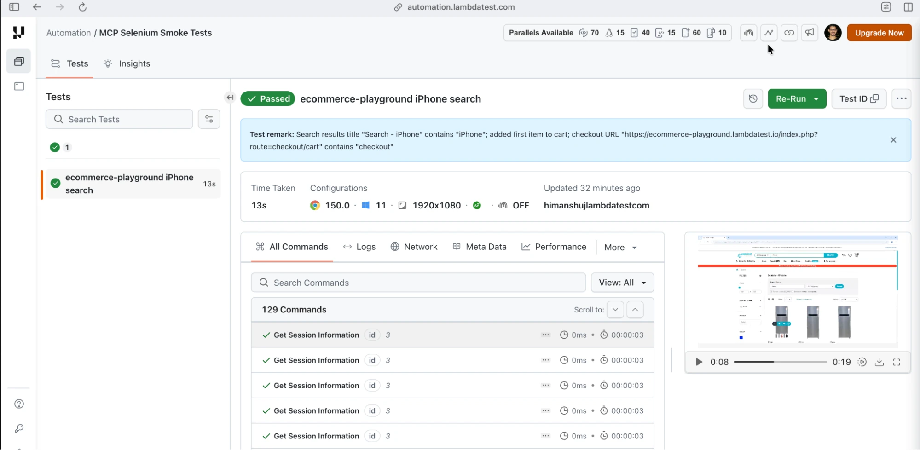Click the link icon in header
The height and width of the screenshot is (450, 920).
789,33
